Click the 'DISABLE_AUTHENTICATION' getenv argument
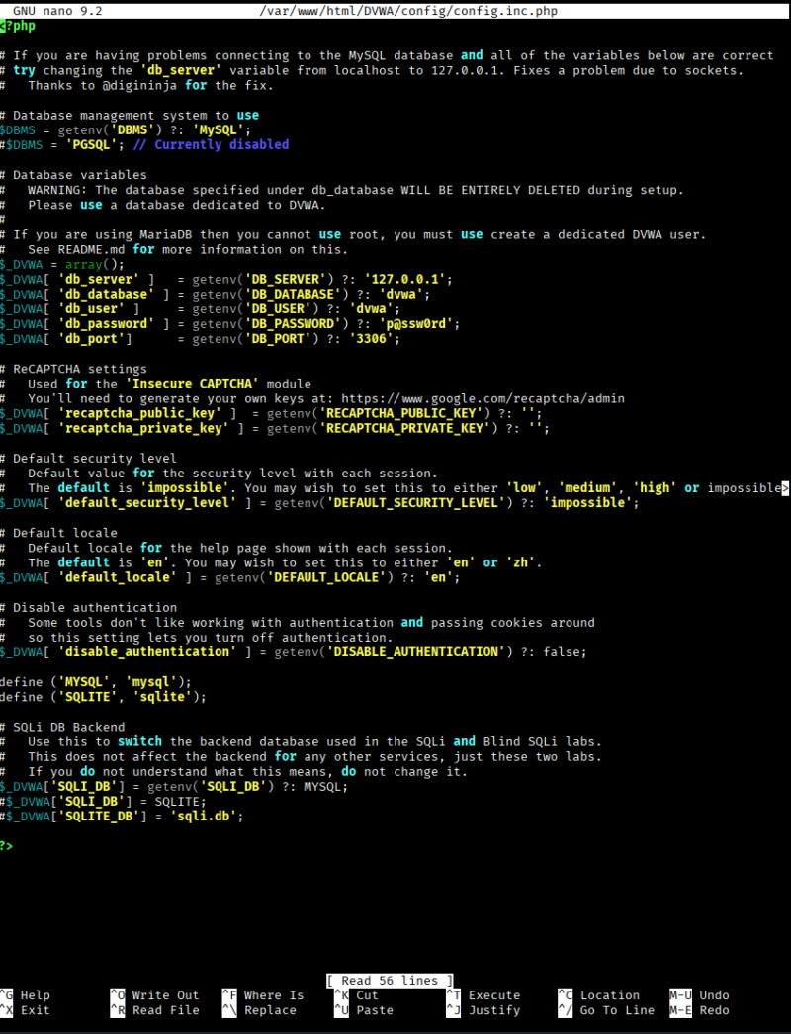 click(416, 652)
